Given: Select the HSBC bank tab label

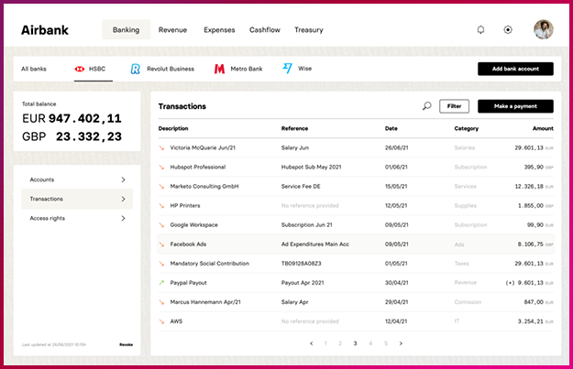Looking at the screenshot, I should (97, 69).
